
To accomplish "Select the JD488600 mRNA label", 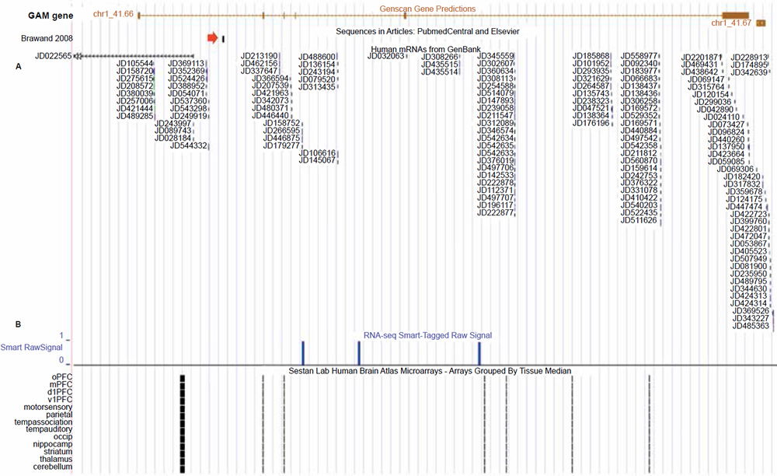I will pos(317,57).
